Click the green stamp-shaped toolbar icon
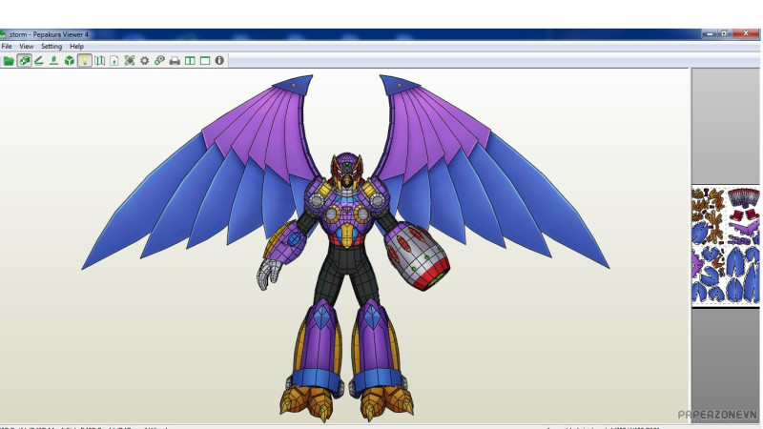The width and height of the screenshot is (763, 429). 54,61
